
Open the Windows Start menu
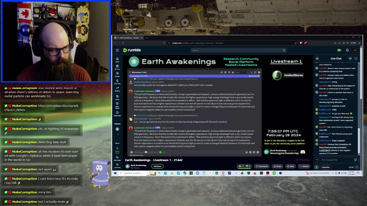point(115,173)
